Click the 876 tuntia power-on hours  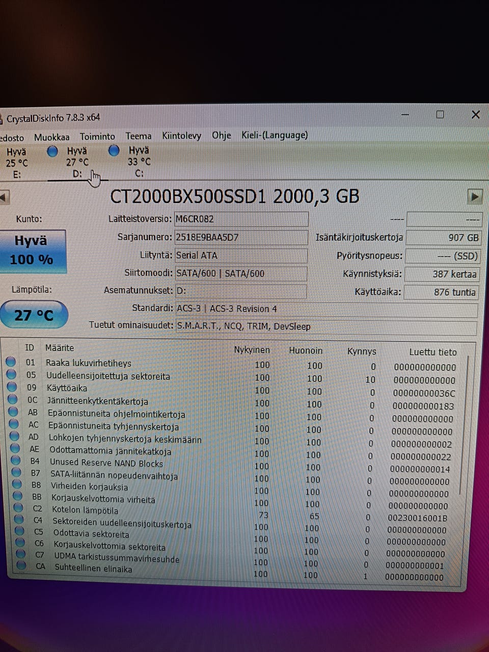pyautogui.click(x=441, y=292)
